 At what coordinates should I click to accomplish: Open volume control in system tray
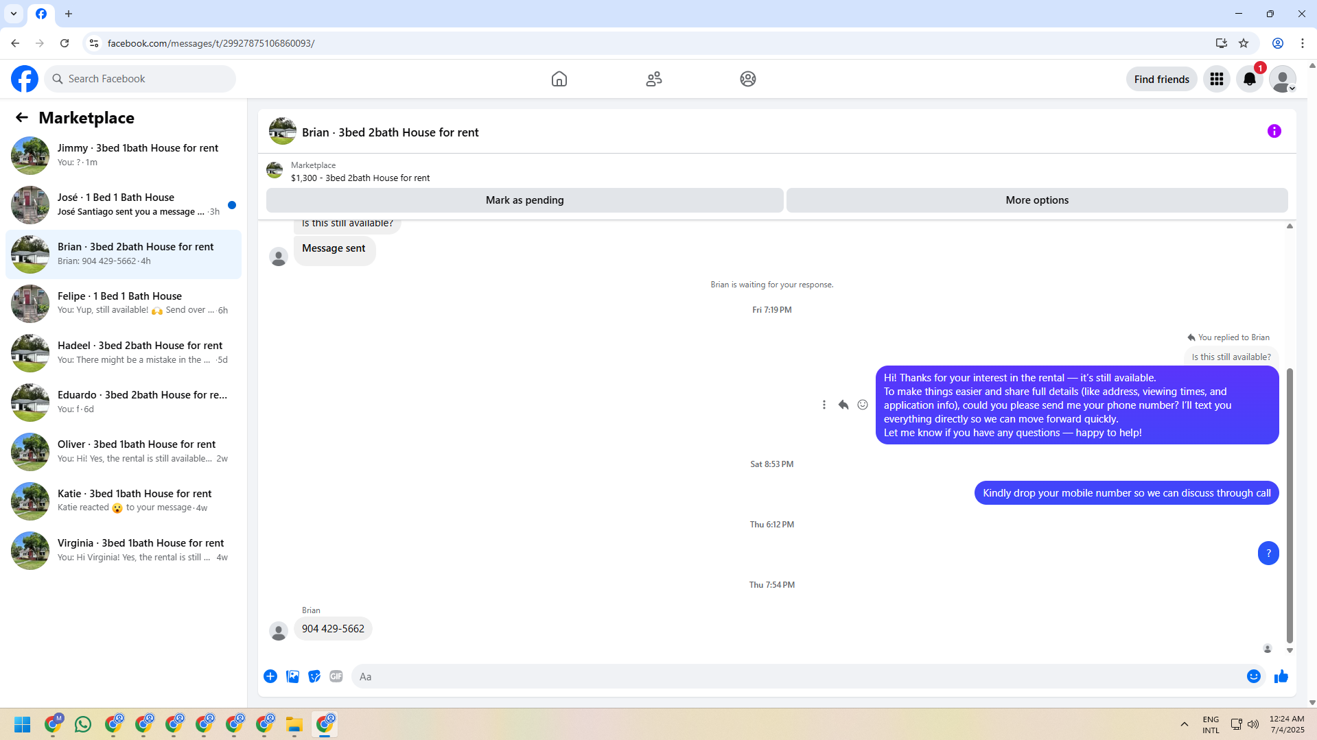[1253, 724]
